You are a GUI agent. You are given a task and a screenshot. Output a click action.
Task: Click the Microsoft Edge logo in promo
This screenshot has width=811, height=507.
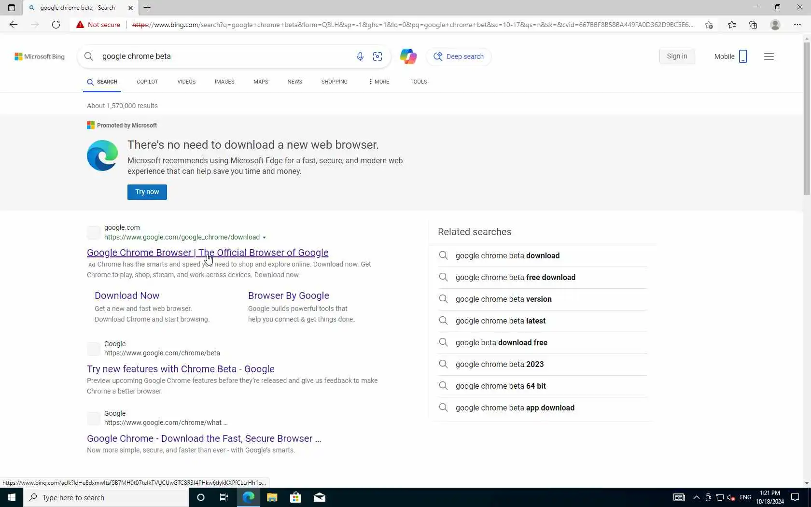click(x=102, y=155)
